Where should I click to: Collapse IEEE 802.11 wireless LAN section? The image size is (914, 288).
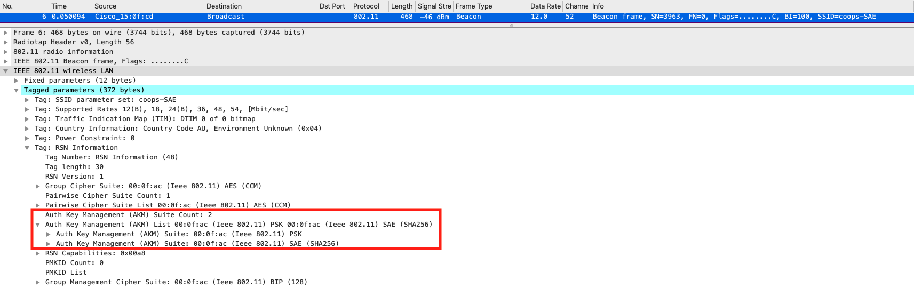pyautogui.click(x=6, y=71)
